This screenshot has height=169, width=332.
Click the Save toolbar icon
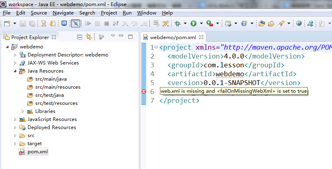pyautogui.click(x=23, y=23)
